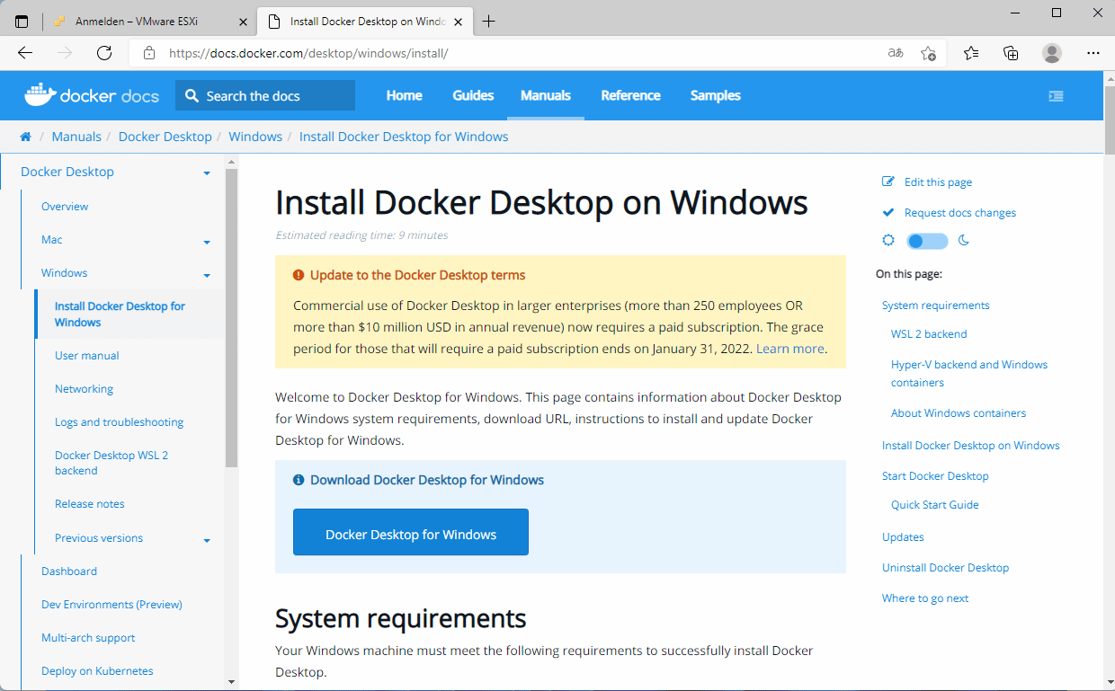Open the home page via the breadcrumb house icon
Screen dimensions: 1115x691
pos(25,136)
